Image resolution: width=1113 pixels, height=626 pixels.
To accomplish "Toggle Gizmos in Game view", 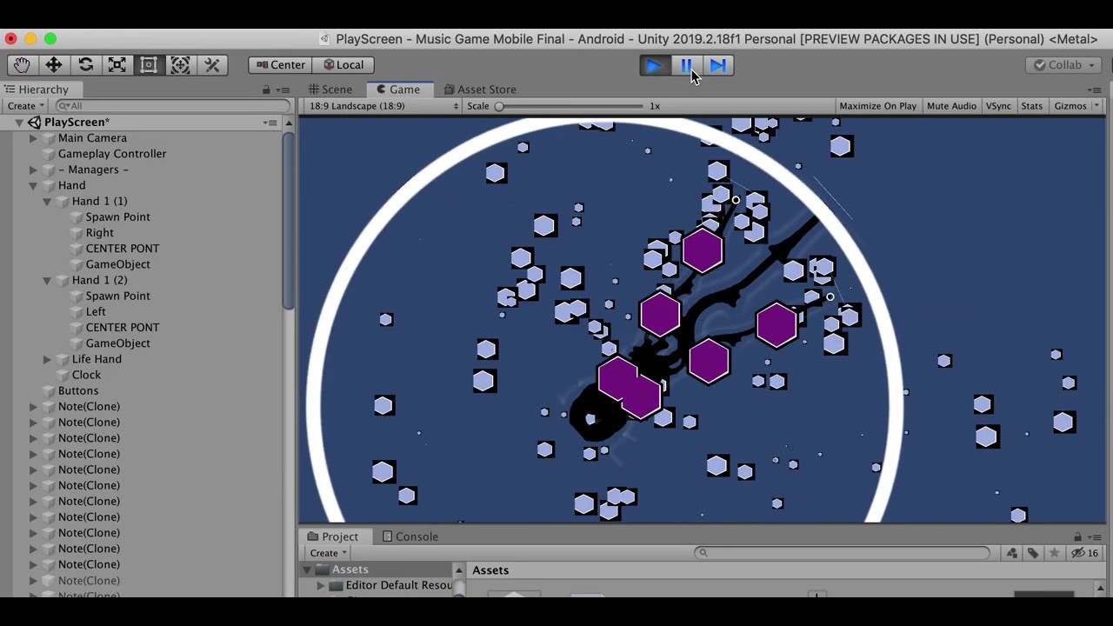I will (1070, 106).
